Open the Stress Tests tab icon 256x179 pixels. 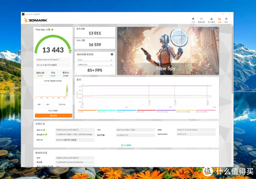click(x=211, y=20)
